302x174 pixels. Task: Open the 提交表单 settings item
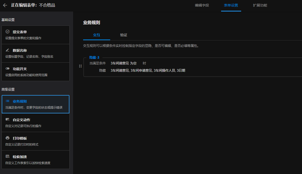point(36,35)
